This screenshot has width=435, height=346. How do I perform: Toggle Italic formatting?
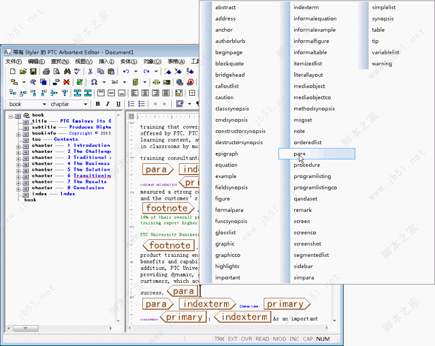(x=108, y=104)
